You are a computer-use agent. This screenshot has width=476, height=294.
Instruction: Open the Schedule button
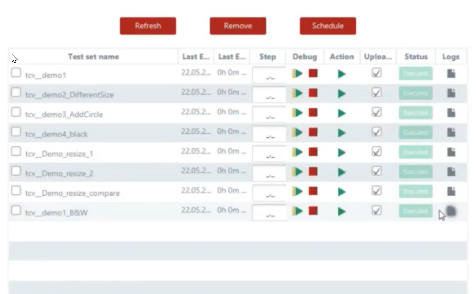coord(328,26)
